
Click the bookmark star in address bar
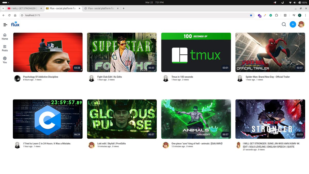tap(251, 15)
